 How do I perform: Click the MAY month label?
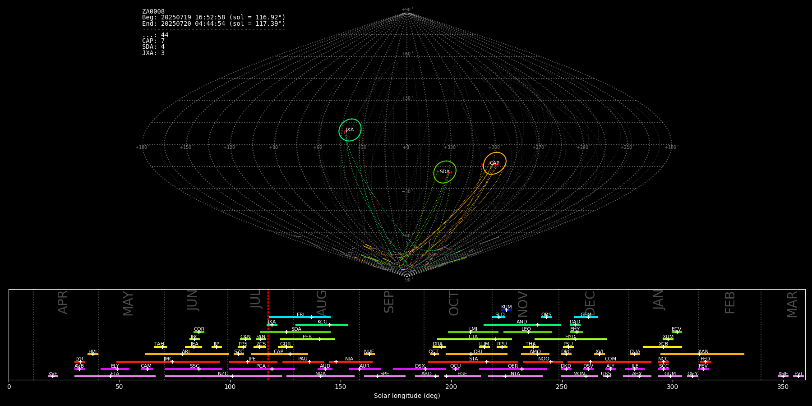pos(129,304)
